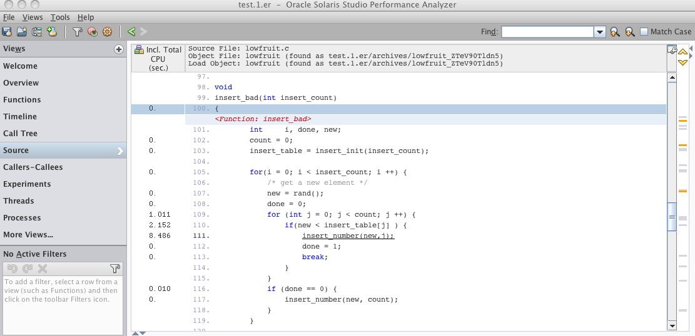Screen dimensions: 695x336
Task: Switch to the Overview view
Action: [x=63, y=83]
